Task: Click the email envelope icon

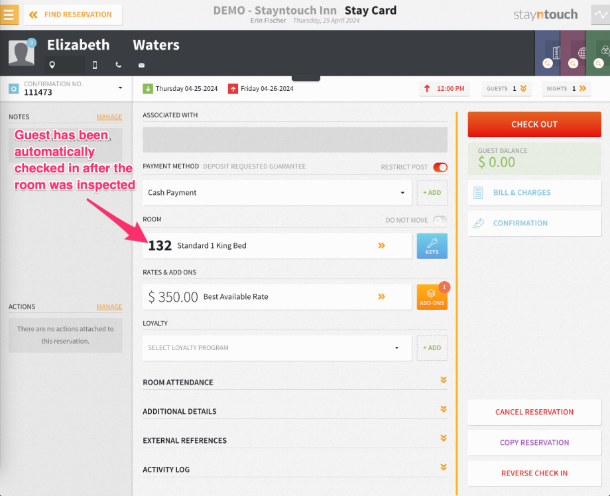Action: click(x=142, y=65)
